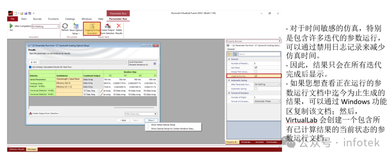Viewport: 392px width, 158px height.
Task: Switch to the Sources ribbon tab
Action: pyautogui.click(x=37, y=19)
